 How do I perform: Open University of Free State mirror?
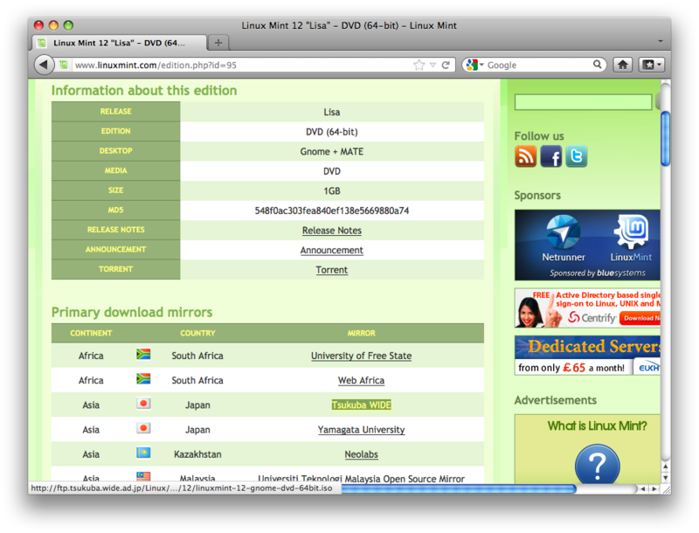pos(361,356)
